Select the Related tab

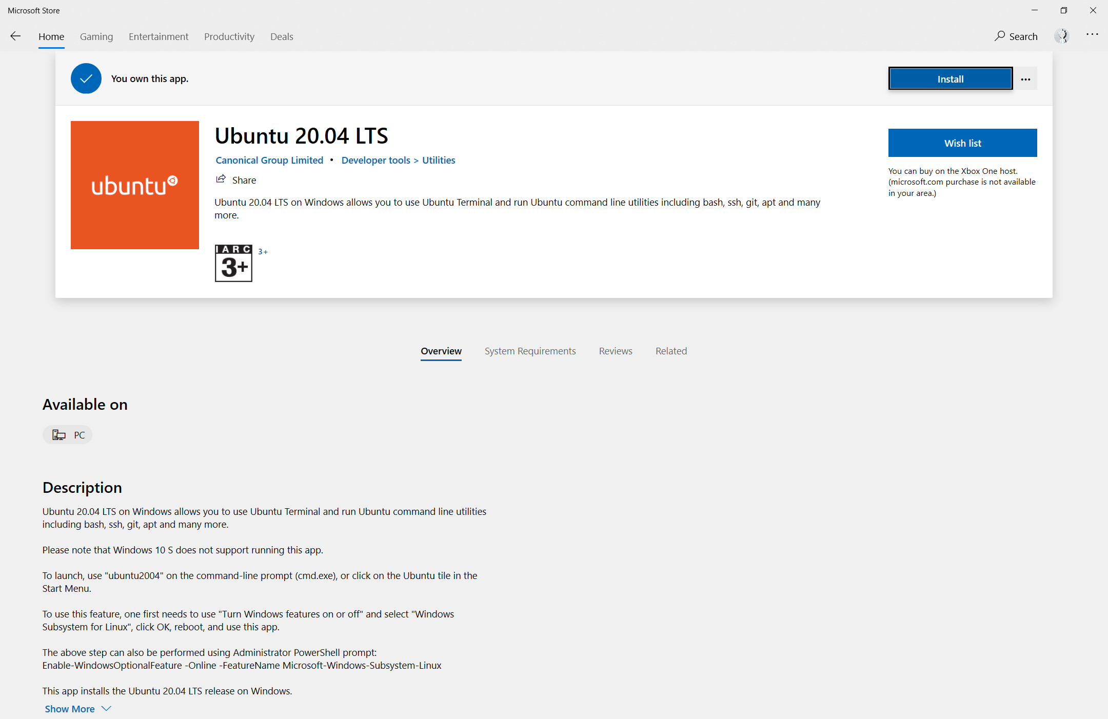671,351
